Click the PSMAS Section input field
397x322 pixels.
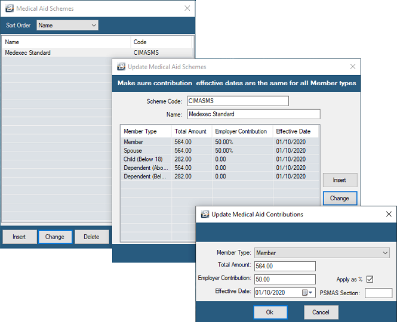(378, 293)
